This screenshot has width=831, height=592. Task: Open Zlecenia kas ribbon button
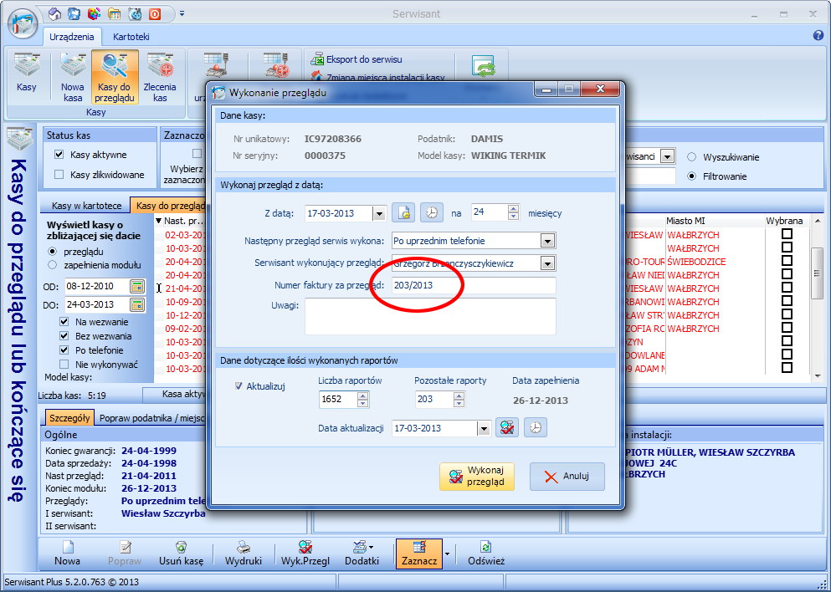click(x=160, y=76)
